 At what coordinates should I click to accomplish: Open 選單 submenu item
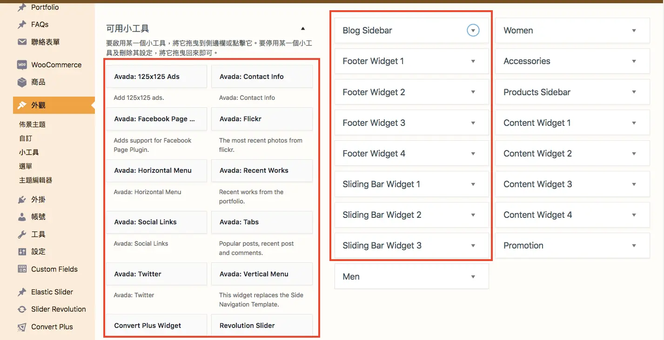tap(26, 166)
